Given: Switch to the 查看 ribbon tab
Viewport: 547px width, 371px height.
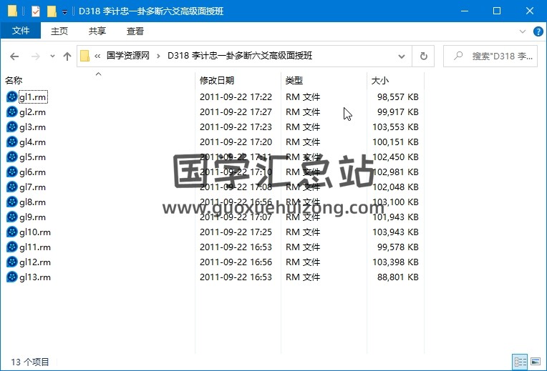Looking at the screenshot, I should point(135,31).
